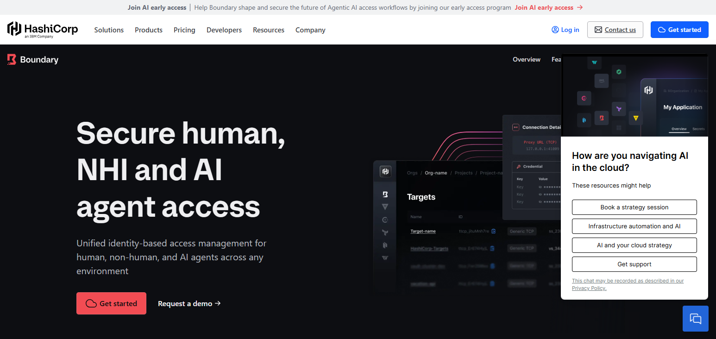Viewport: 716px width, 339px height.
Task: Click Book a strategy session button
Action: click(x=634, y=207)
